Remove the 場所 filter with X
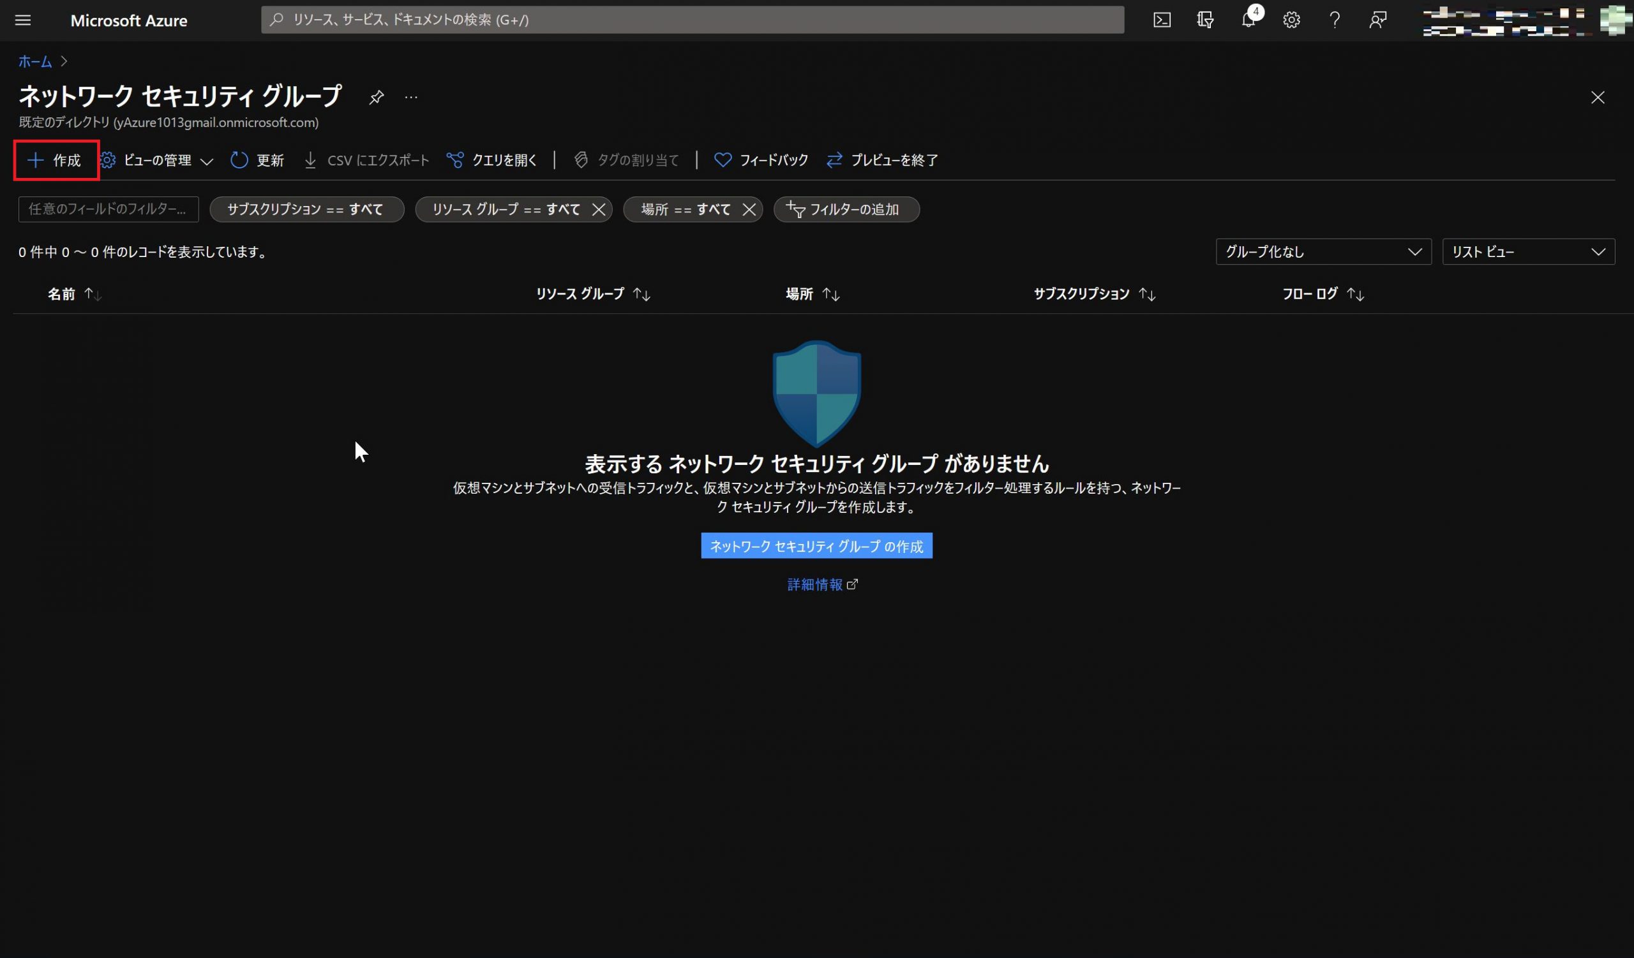1634x958 pixels. (749, 209)
